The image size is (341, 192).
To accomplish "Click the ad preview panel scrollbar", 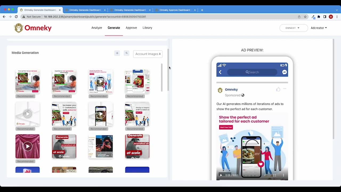I will (x=333, y=89).
